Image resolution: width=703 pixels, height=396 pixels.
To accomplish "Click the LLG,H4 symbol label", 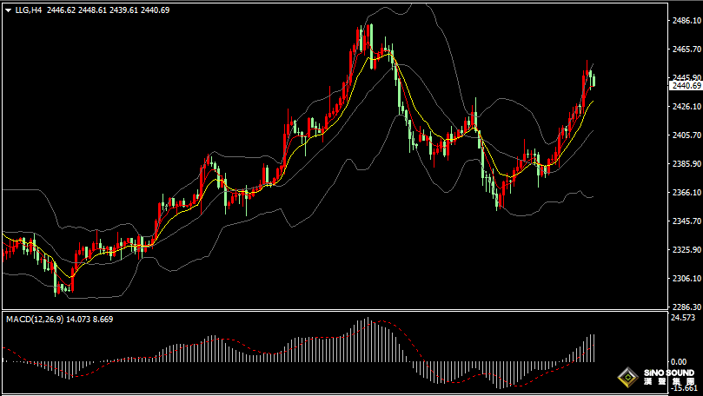I will [x=29, y=10].
